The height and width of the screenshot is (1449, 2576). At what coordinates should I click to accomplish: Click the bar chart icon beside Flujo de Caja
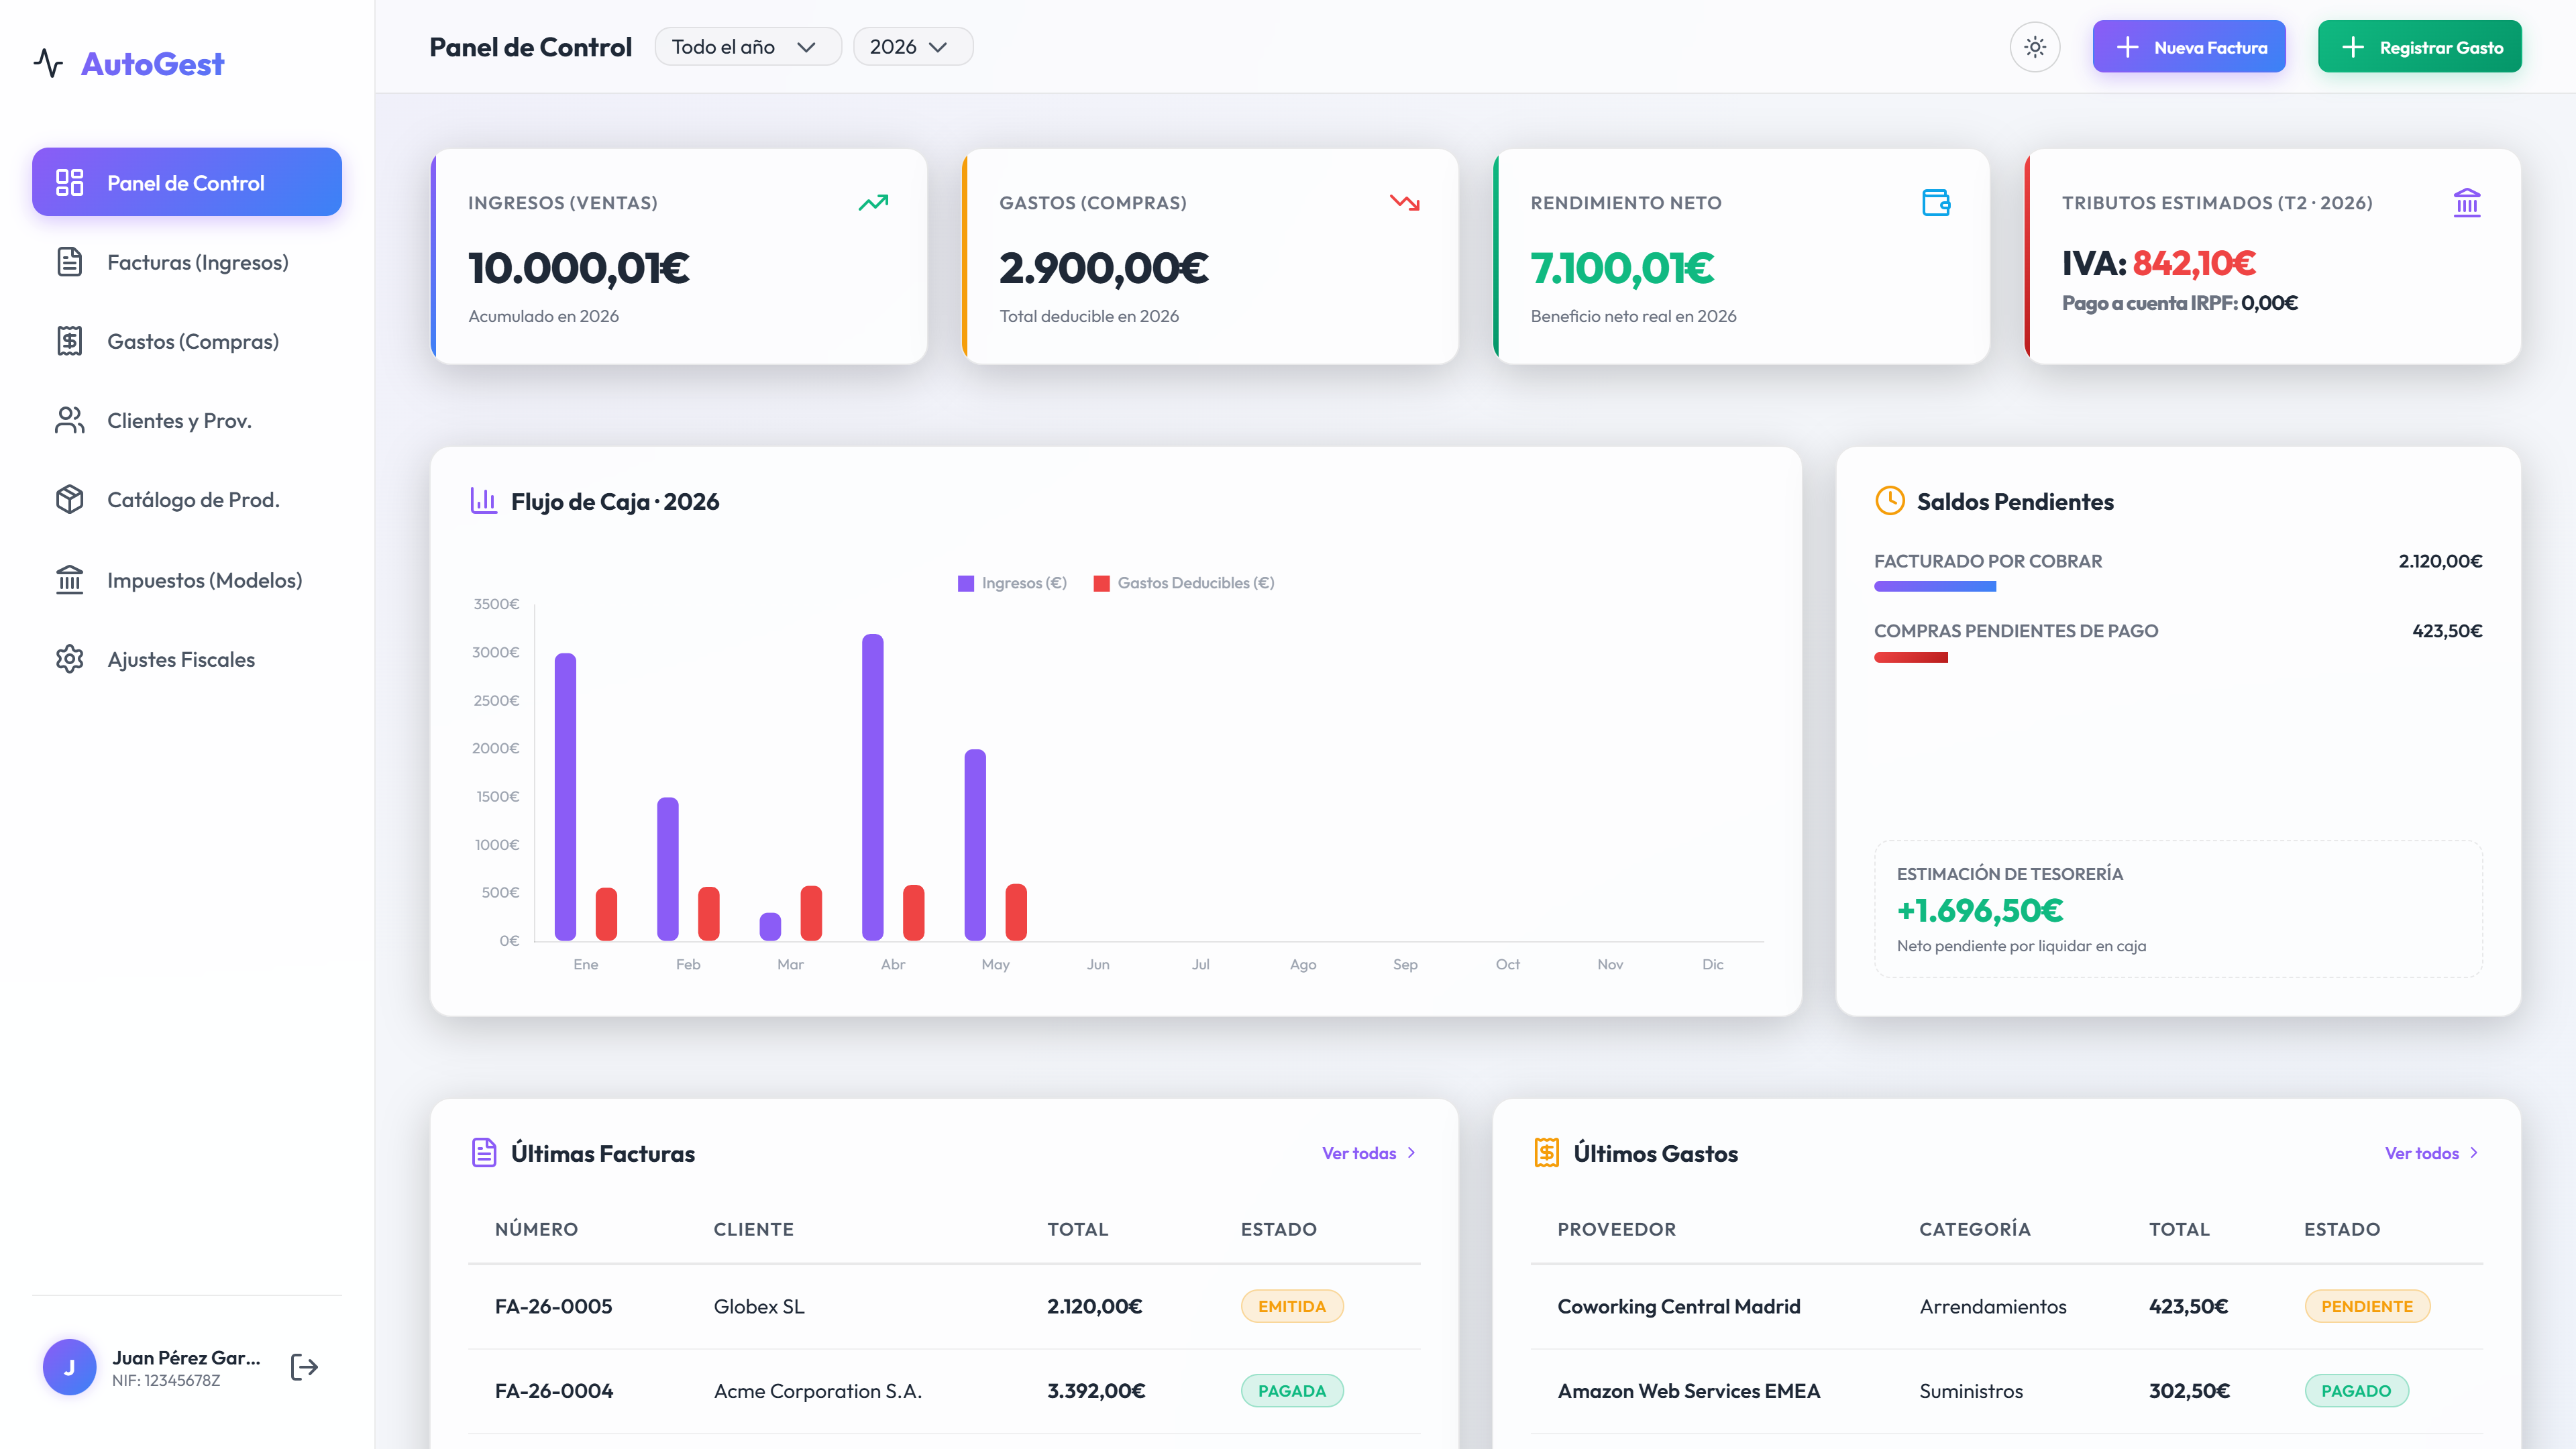tap(484, 500)
